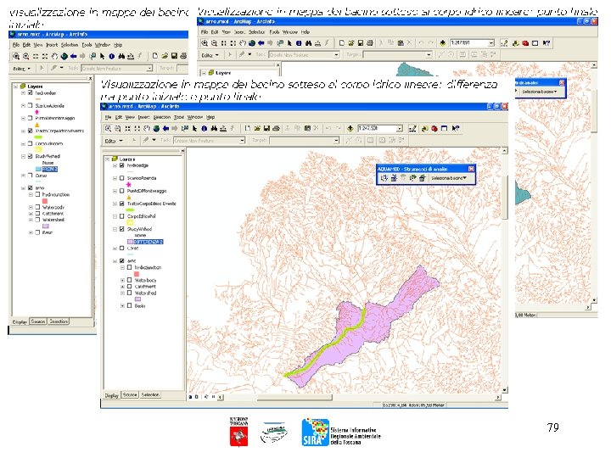Check CorpoIdricoPol layer in front window
The height and width of the screenshot is (458, 611).
click(x=121, y=216)
